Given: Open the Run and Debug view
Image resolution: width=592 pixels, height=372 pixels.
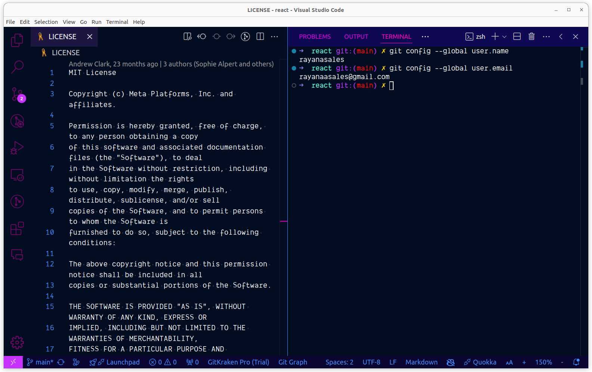Looking at the screenshot, I should 17,148.
